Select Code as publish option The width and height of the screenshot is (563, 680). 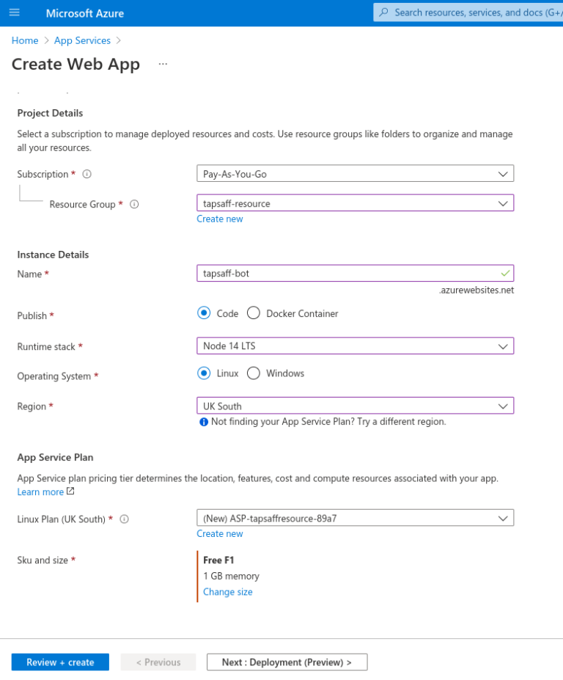tap(205, 312)
